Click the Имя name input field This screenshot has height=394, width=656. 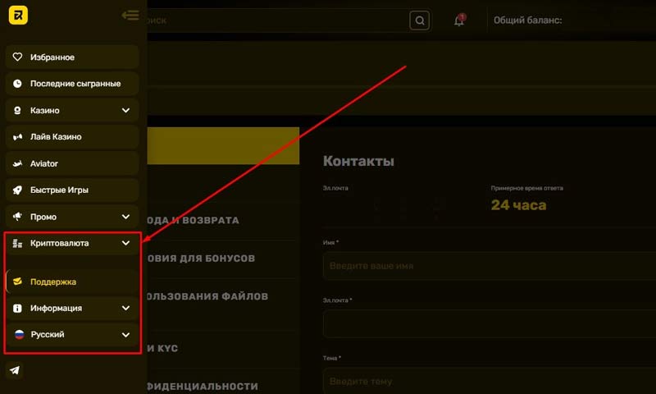489,267
